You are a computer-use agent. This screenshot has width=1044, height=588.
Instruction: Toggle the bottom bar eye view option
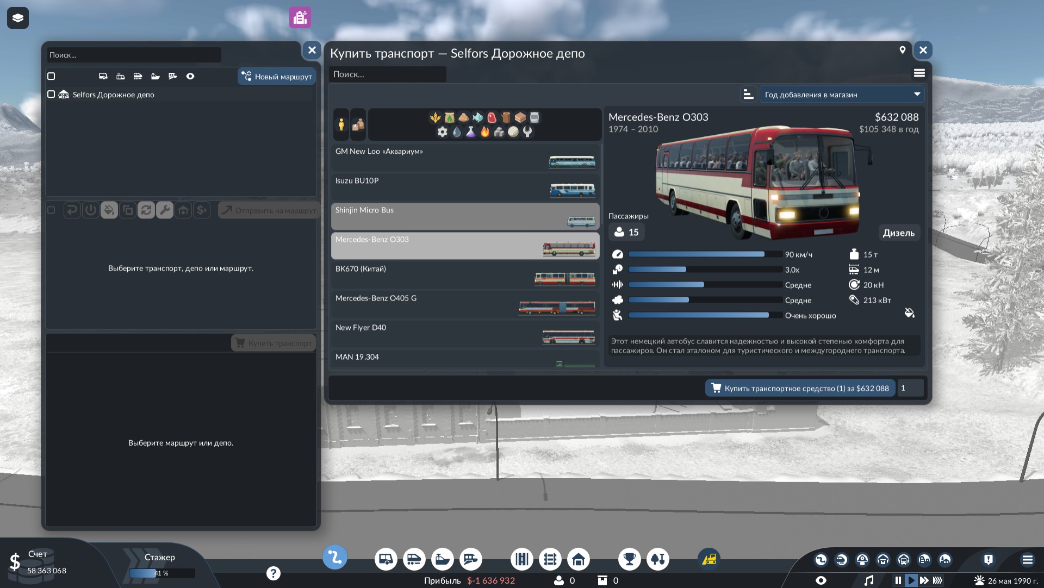pos(821,580)
